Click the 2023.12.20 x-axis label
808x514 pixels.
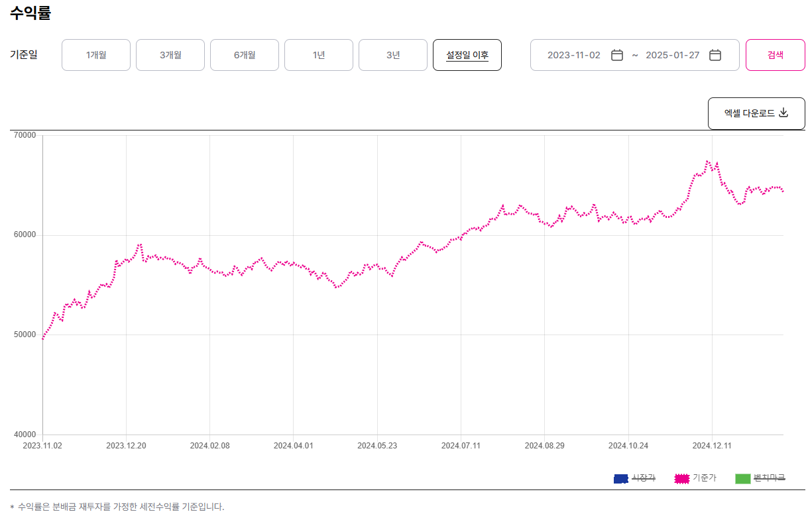126,446
